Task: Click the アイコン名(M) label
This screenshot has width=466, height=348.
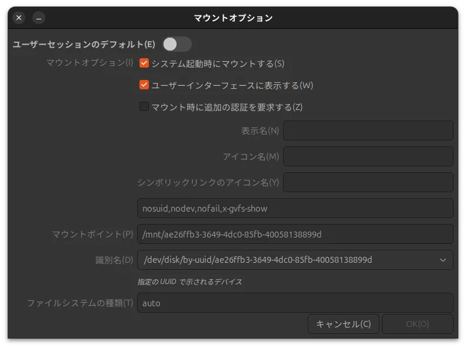Action: pyautogui.click(x=251, y=156)
